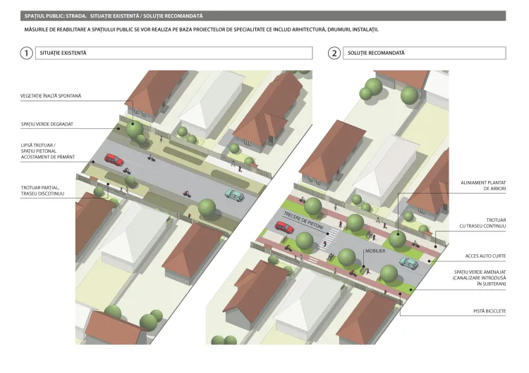Select the teal car in the existing situation diagram
This screenshot has width=529, height=373.
[232, 194]
